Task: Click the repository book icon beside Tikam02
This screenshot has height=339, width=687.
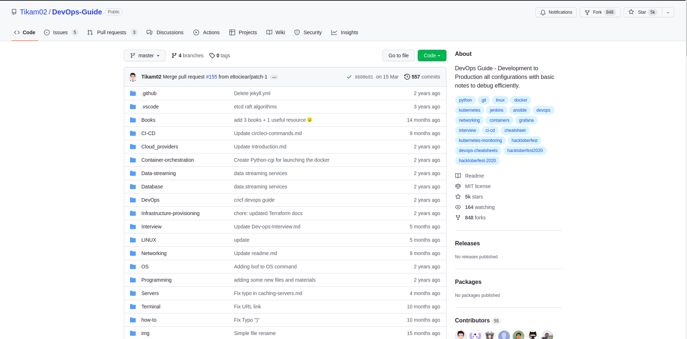Action: (14, 12)
